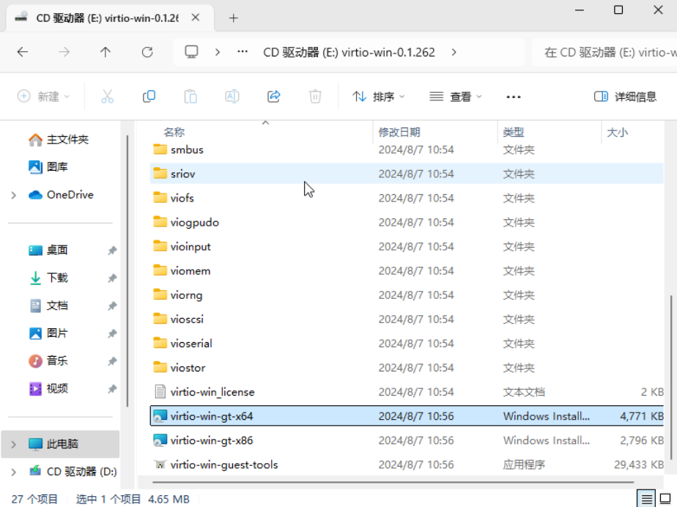Open the 查看 view dropdown

click(456, 97)
